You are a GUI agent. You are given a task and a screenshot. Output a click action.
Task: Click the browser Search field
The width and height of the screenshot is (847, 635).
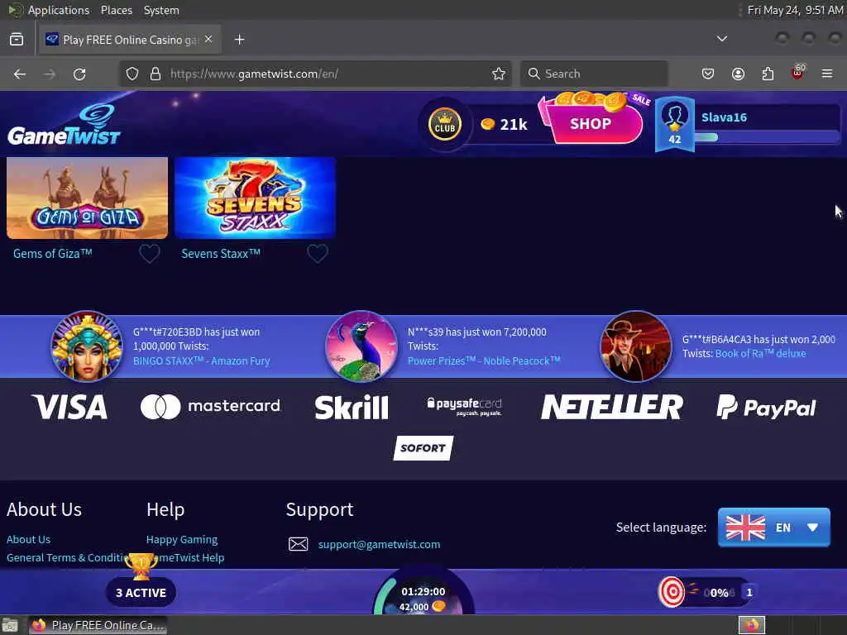point(594,74)
